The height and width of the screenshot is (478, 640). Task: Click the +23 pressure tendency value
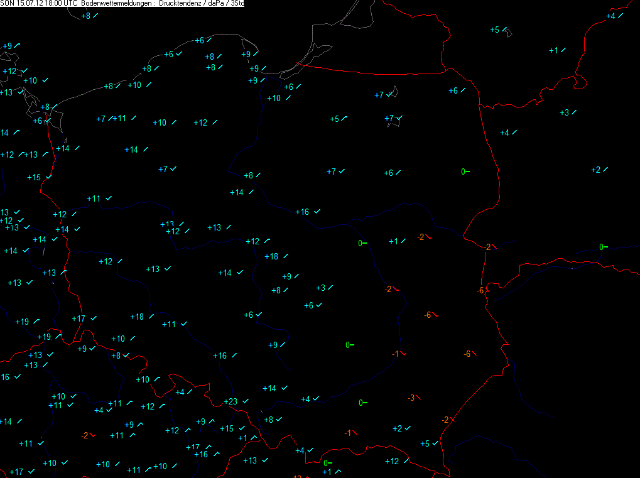231,401
